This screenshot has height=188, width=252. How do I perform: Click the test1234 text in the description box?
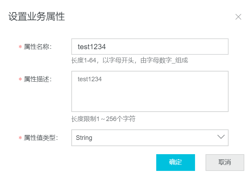[x=90, y=79]
